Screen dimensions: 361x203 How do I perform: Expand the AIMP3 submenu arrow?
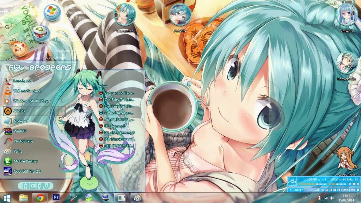[61, 111]
